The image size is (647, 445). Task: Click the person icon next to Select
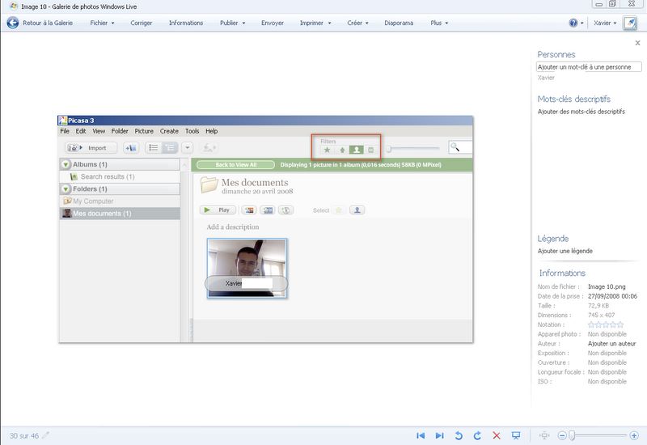point(357,210)
